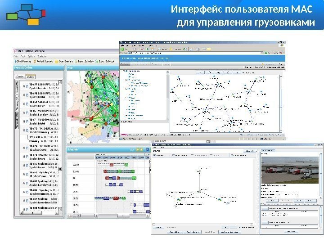Click the browser Stop icon
The height and width of the screenshot is (243, 324).
click(142, 49)
